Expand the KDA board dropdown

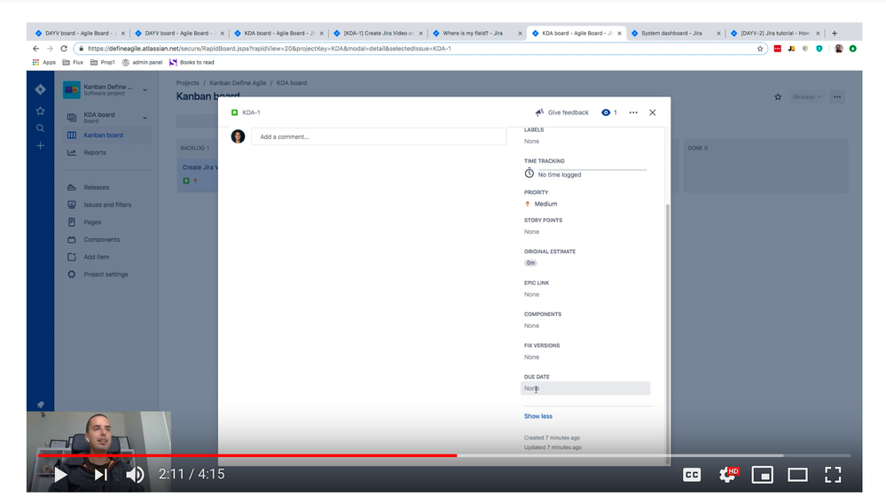click(145, 118)
